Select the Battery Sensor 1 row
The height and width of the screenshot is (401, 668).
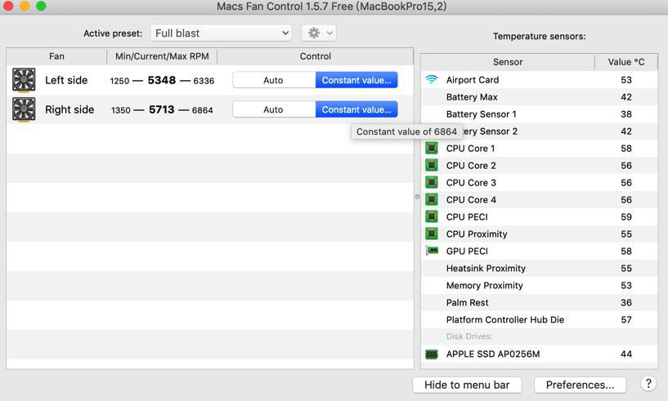click(x=540, y=114)
